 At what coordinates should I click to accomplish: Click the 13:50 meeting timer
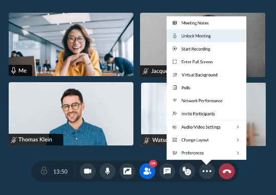(x=60, y=172)
